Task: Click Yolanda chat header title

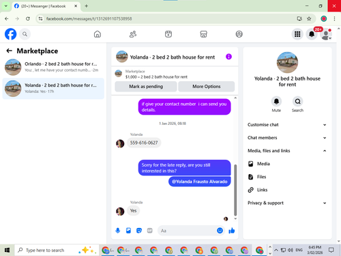Action: point(173,57)
